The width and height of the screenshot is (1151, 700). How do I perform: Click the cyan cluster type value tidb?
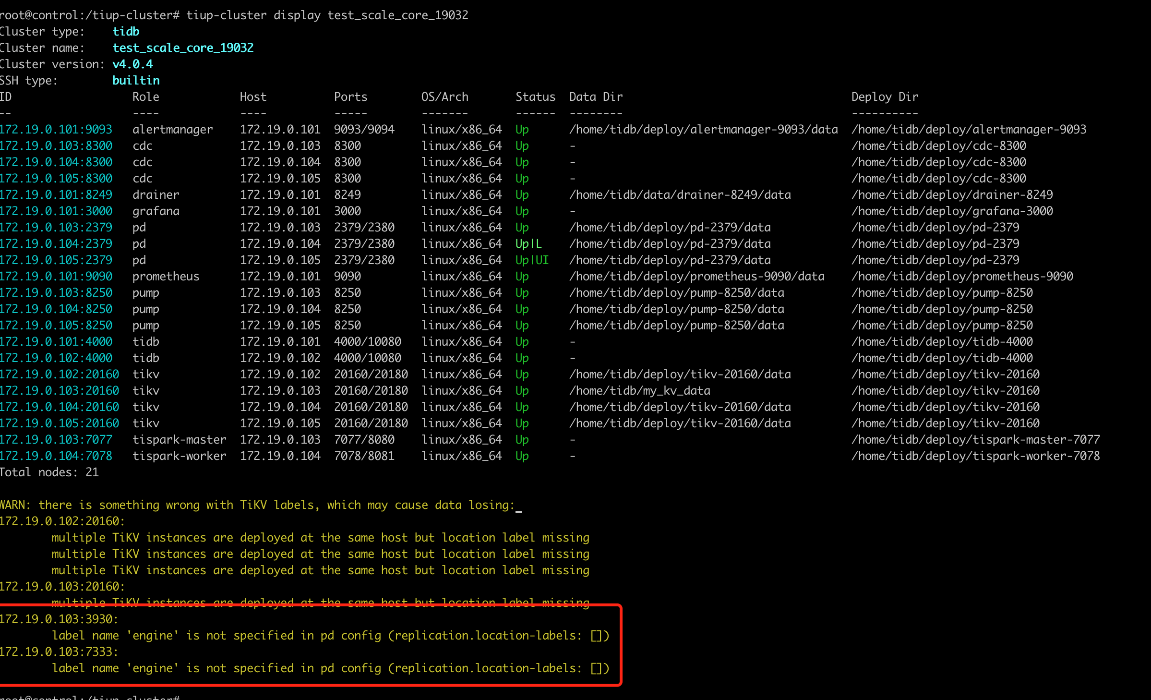click(x=126, y=31)
